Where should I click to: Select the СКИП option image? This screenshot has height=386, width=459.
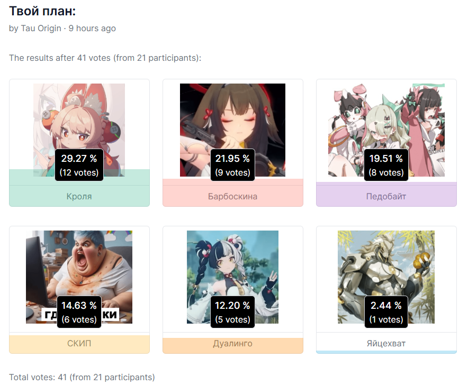click(79, 277)
